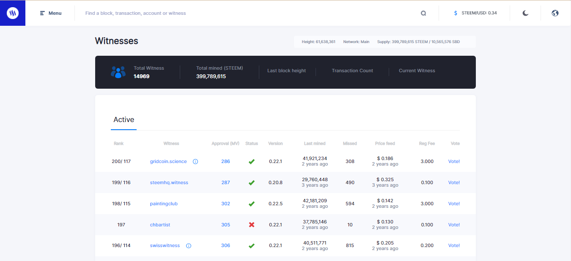Click approval value 302
Screen dimensions: 571x261
[x=225, y=204]
